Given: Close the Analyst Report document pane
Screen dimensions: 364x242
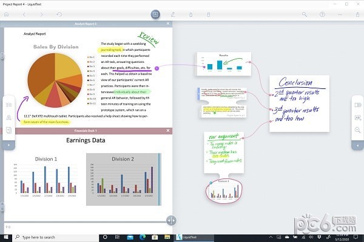Looking at the screenshot, I should [x=168, y=24].
